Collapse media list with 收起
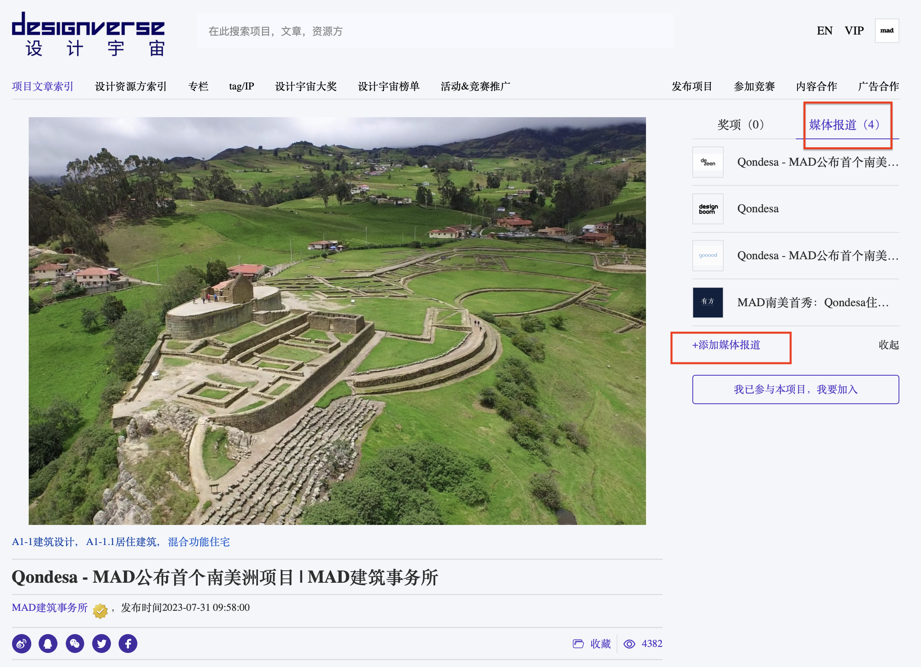Screen dimensions: 921x667 (888, 345)
